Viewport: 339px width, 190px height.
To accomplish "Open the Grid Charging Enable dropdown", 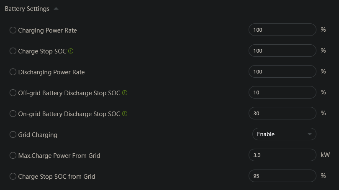I will 284,134.
